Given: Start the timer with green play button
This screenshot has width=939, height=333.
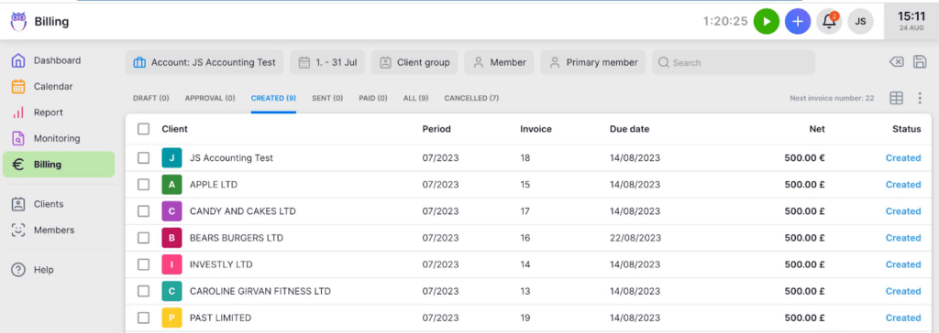Looking at the screenshot, I should (767, 22).
